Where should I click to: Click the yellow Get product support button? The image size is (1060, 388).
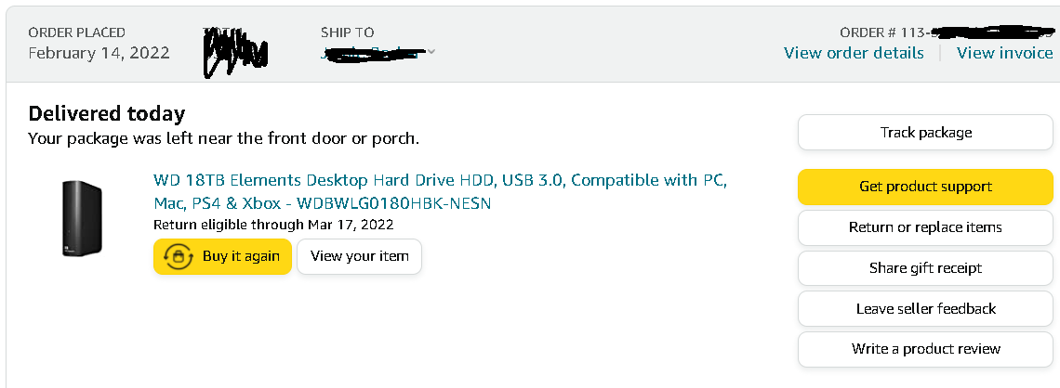925,187
